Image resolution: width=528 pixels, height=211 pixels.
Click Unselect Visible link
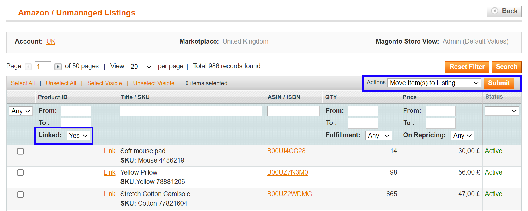click(x=154, y=83)
